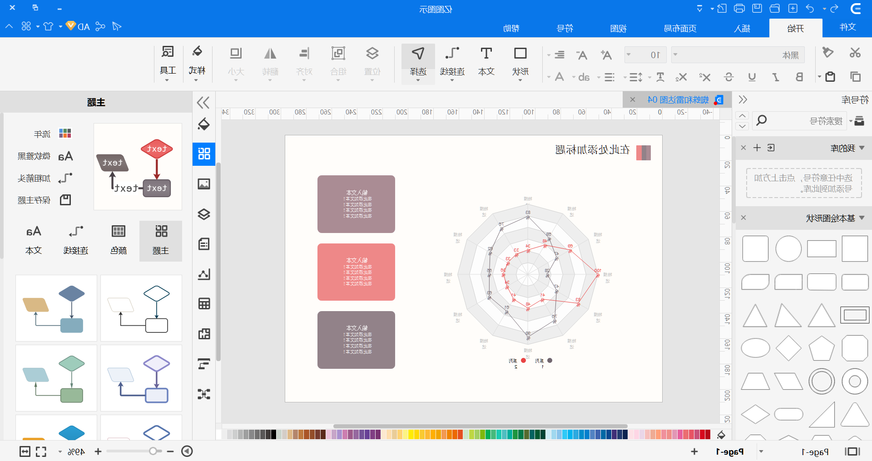Click 保存主题 save theme option
The height and width of the screenshot is (461, 872).
click(44, 200)
